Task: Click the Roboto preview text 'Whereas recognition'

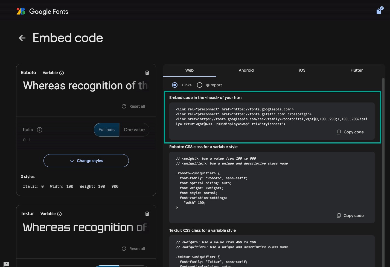Action: (85, 86)
